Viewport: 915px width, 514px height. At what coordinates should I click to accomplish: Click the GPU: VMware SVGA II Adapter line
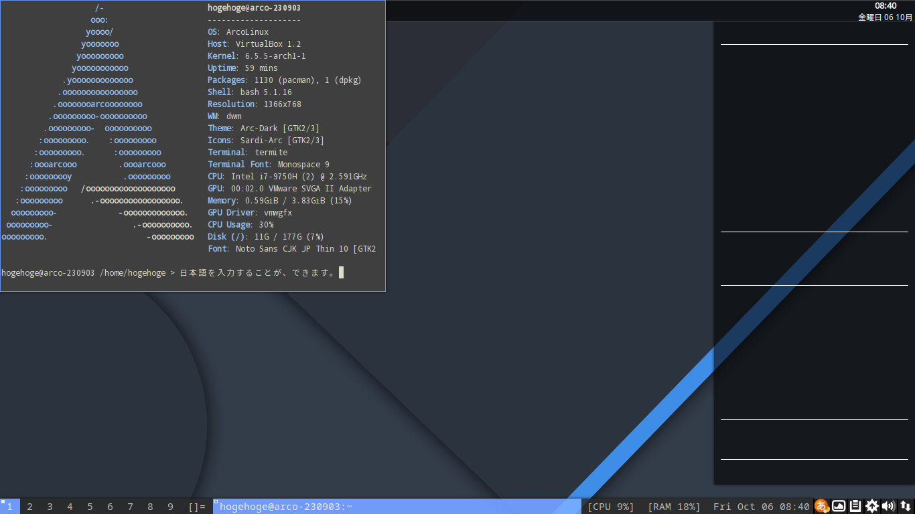tap(289, 188)
